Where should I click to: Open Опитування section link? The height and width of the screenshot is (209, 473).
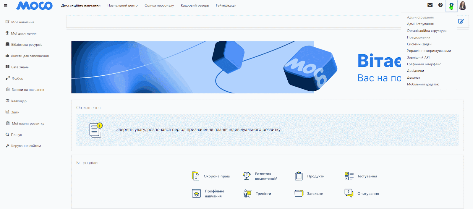(368, 194)
